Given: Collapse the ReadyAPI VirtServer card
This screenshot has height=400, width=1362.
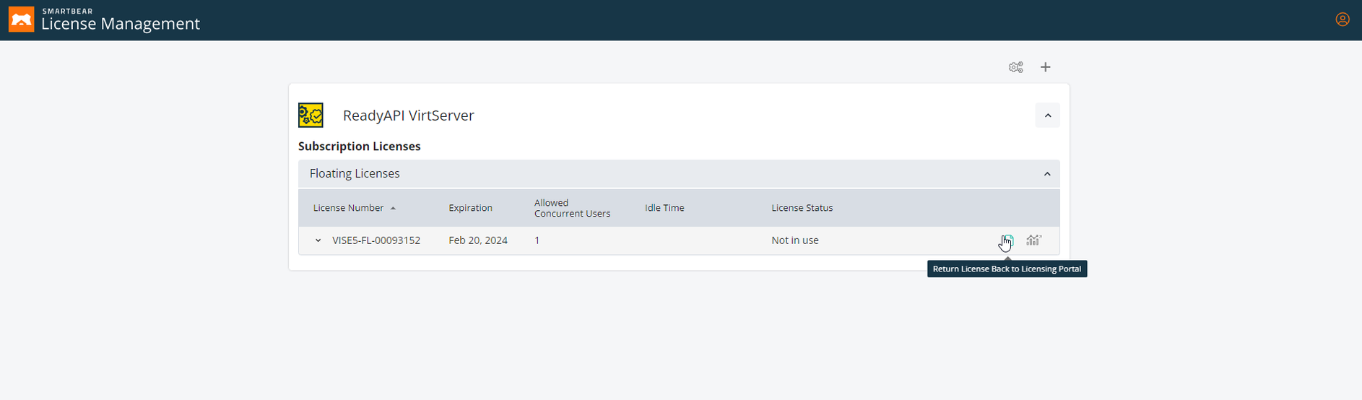Looking at the screenshot, I should pyautogui.click(x=1047, y=116).
